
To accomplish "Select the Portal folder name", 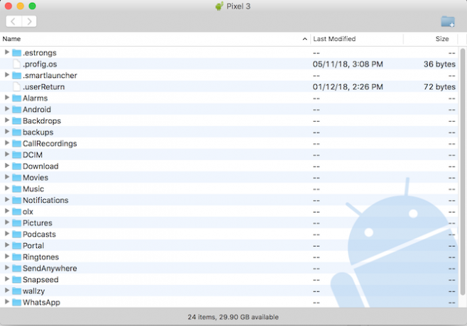I will 33,246.
